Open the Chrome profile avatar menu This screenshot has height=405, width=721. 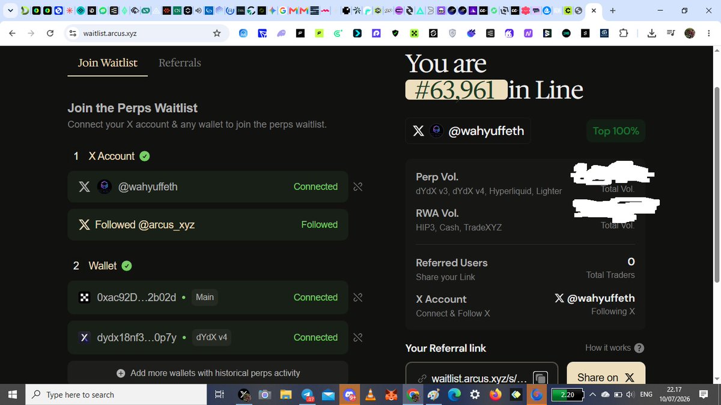[x=689, y=34]
